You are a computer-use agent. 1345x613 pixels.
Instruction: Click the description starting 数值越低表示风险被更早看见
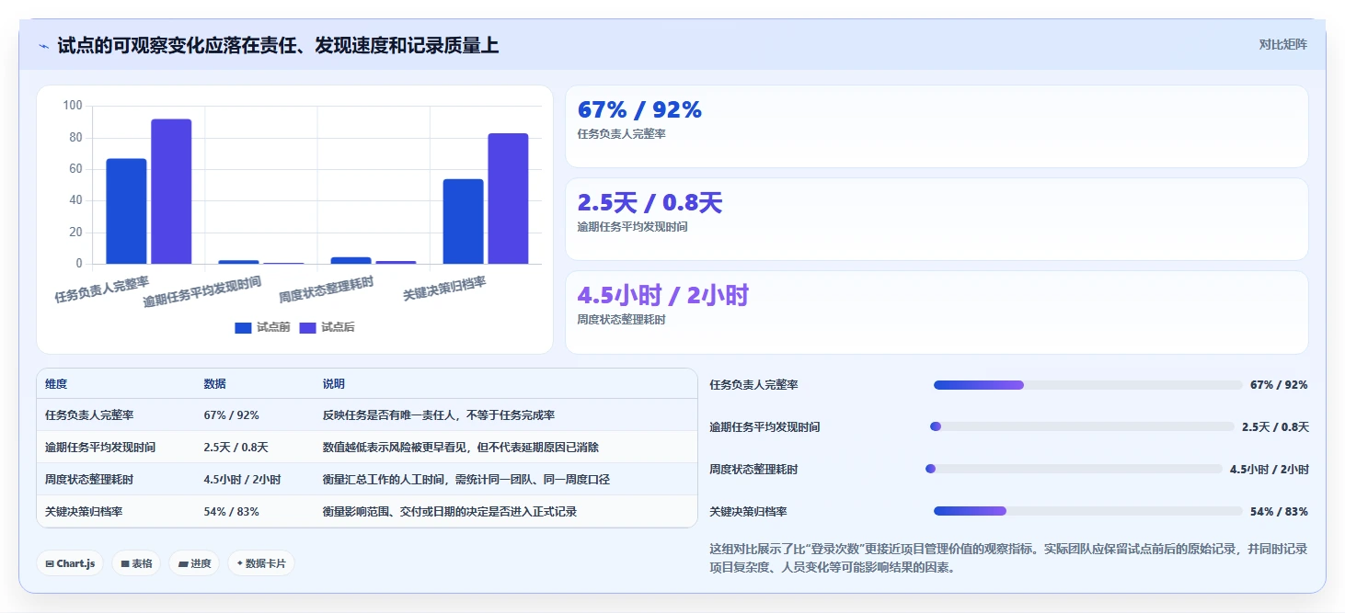pos(460,448)
